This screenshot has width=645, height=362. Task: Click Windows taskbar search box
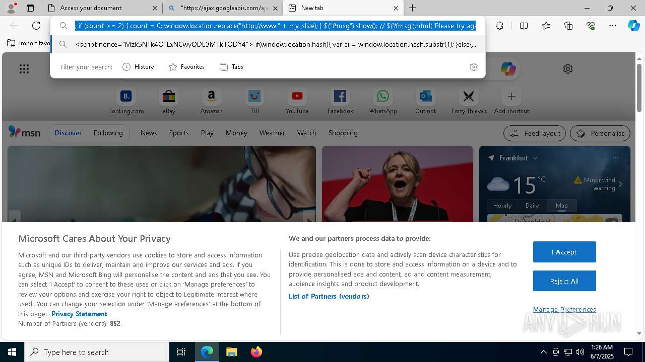coord(97,352)
